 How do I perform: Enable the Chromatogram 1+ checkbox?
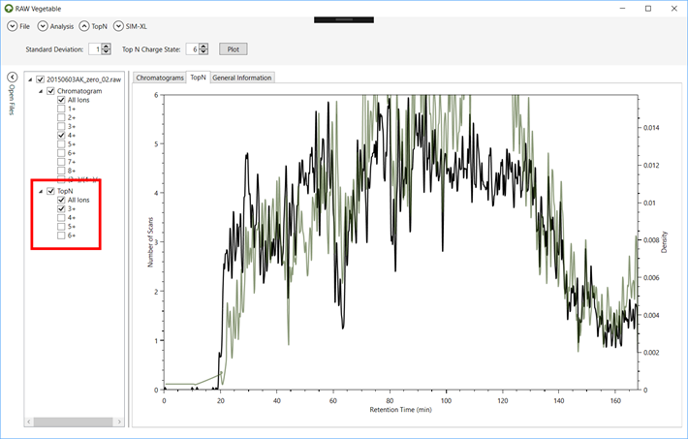tap(61, 109)
